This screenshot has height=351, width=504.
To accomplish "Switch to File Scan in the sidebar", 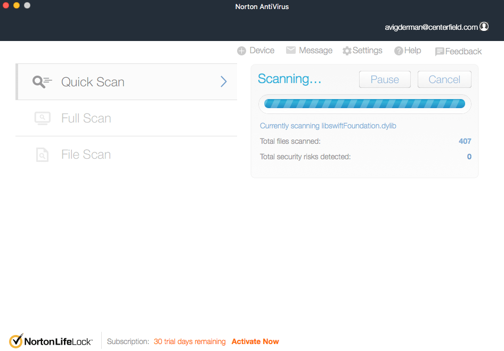I will tap(85, 154).
